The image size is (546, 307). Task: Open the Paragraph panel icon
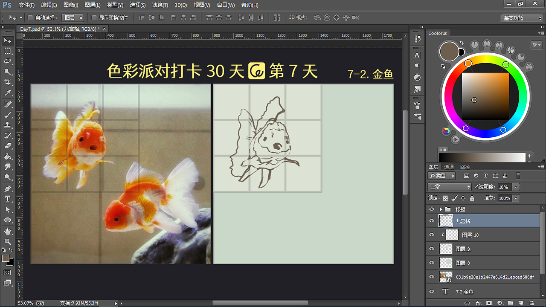click(x=417, y=67)
